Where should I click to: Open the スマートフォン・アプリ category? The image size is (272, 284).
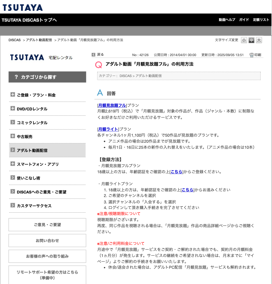tap(38, 164)
